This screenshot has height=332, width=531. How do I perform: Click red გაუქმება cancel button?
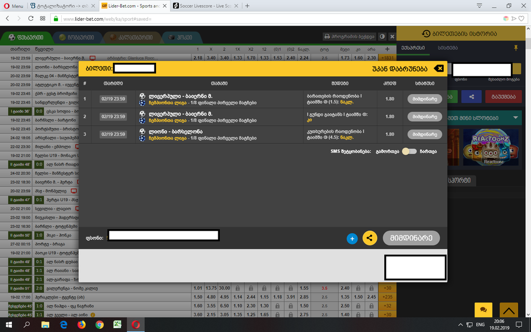click(503, 96)
